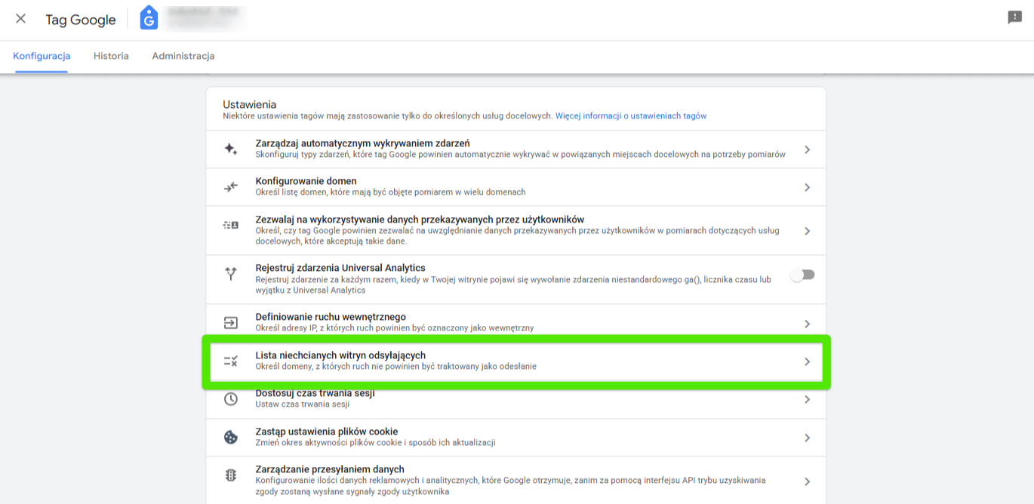This screenshot has width=1034, height=504.
Task: Close the Tag Google panel
Action: pos(20,19)
